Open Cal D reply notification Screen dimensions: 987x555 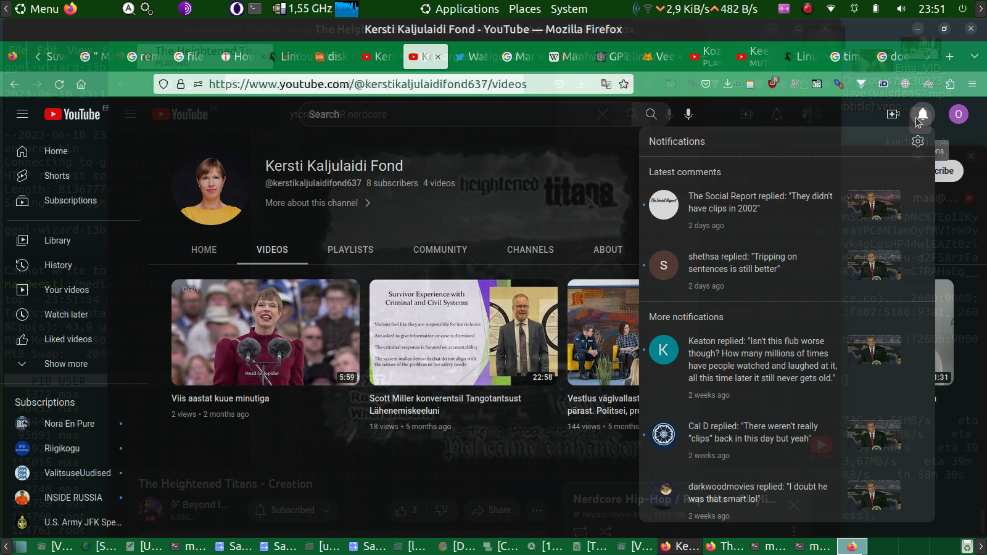tap(787, 440)
